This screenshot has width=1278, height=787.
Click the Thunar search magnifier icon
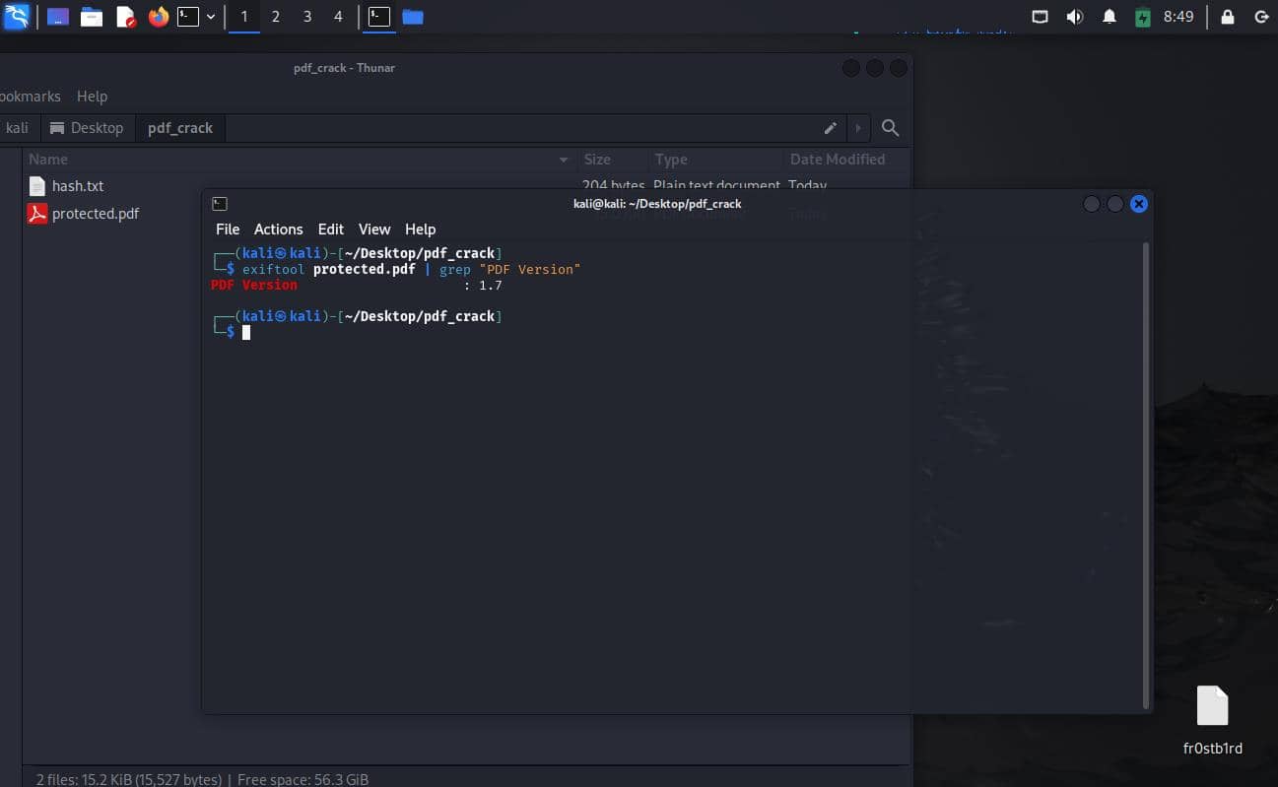[890, 128]
